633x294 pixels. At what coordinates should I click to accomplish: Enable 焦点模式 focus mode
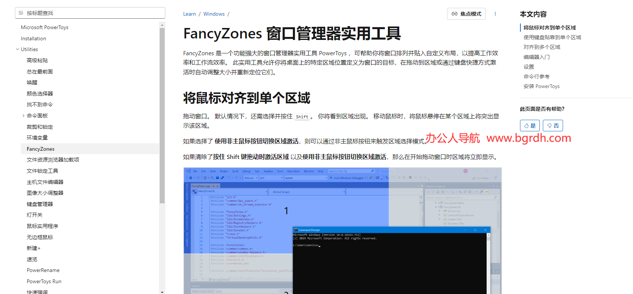tap(466, 14)
